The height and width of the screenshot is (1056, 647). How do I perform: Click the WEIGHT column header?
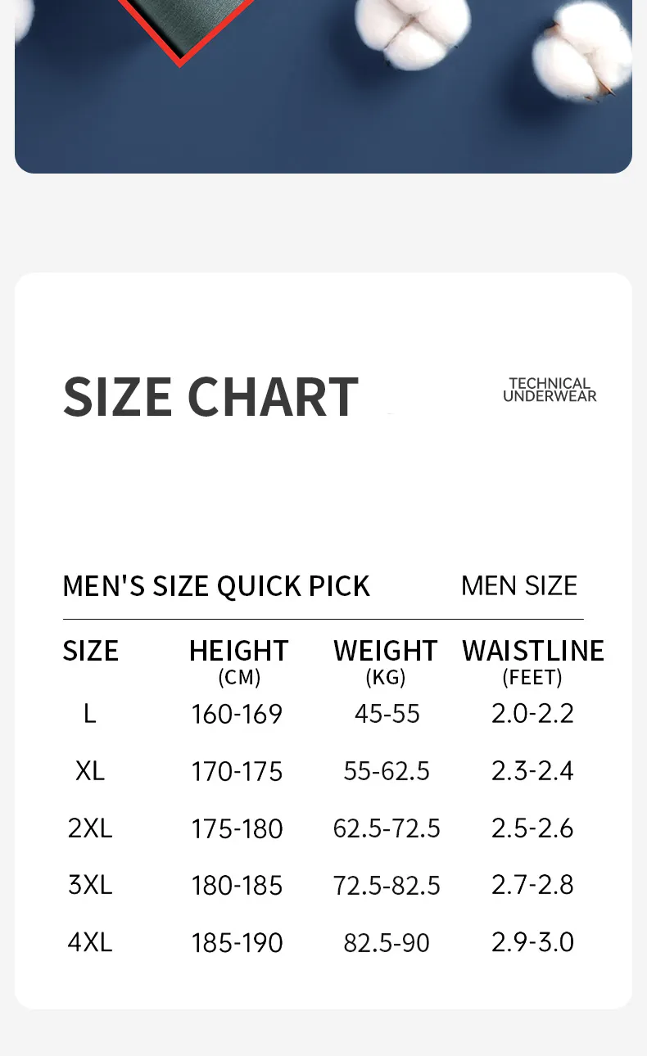click(385, 652)
